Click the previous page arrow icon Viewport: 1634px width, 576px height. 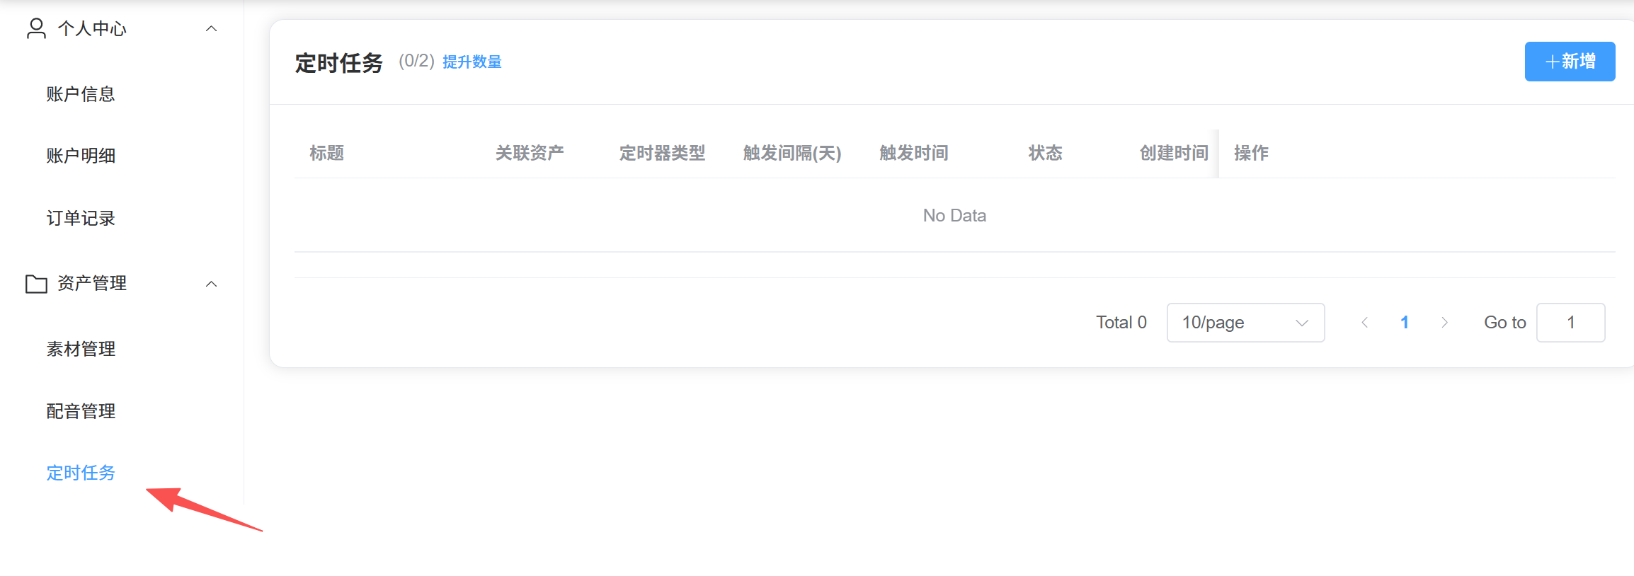tap(1364, 323)
